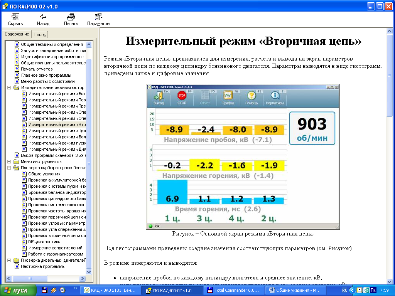Click page icon beside Измерительный режим «Пер

pos(24,100)
